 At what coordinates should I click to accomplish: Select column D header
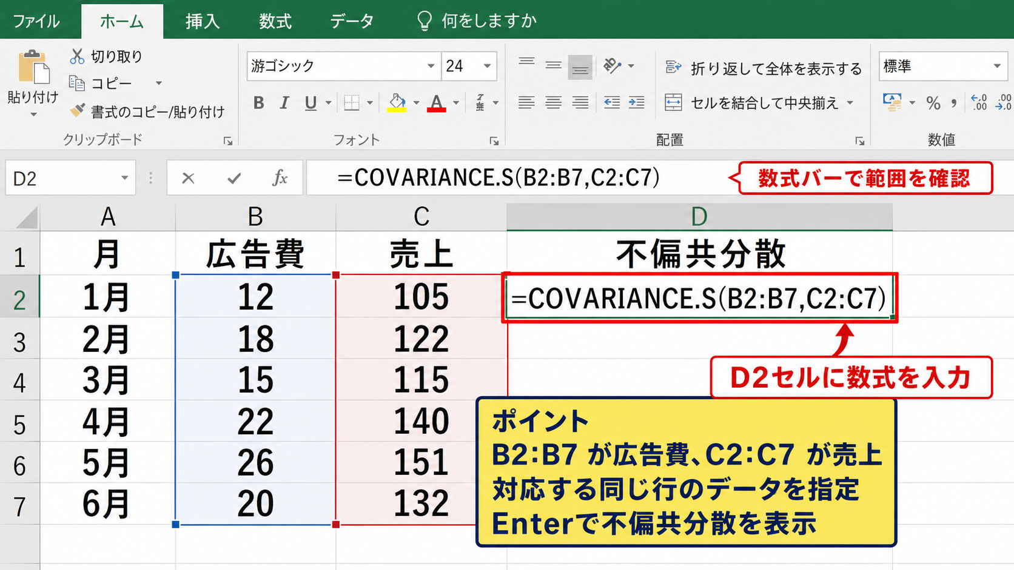point(699,217)
